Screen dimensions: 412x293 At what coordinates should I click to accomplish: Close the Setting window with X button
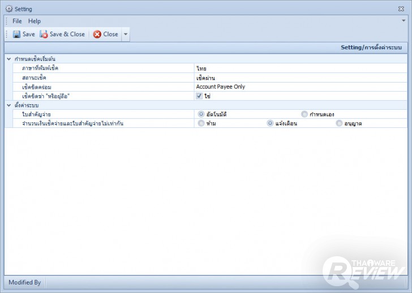pyautogui.click(x=401, y=9)
